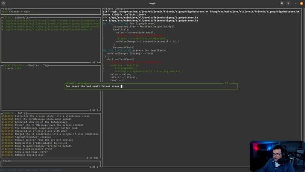Minimize the lazygit terminal window

[x=295, y=3]
